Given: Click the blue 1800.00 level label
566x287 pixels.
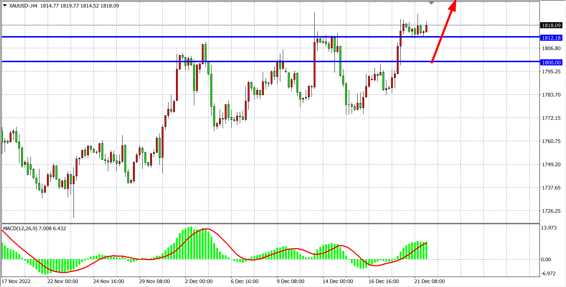Looking at the screenshot, I should point(551,63).
